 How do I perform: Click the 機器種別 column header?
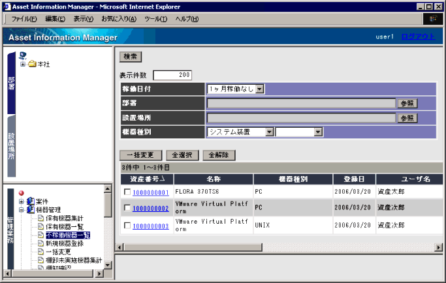[293, 179]
